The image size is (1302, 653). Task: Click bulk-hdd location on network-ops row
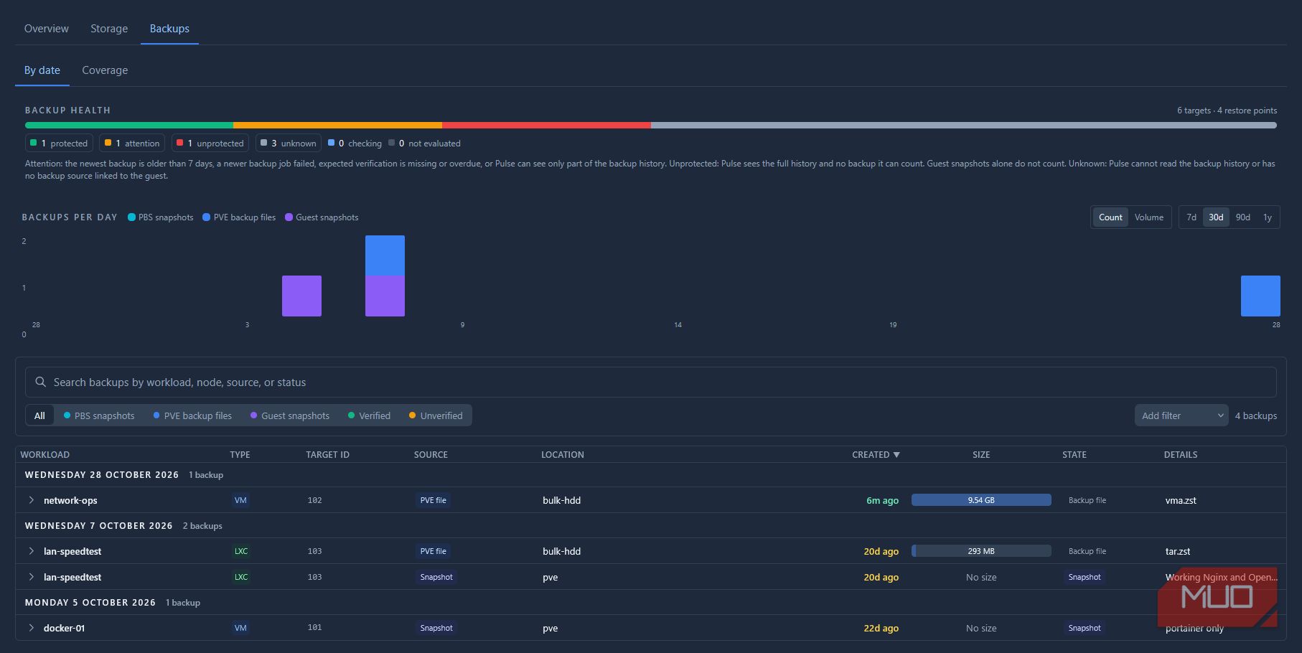(x=561, y=500)
